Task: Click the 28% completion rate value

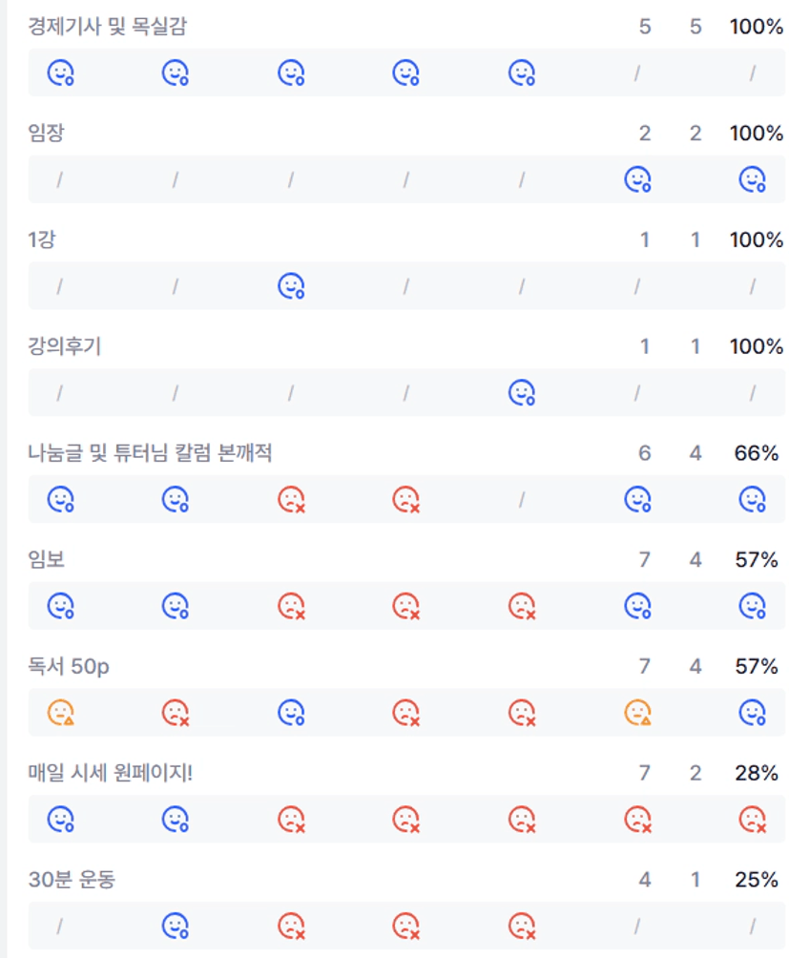Action: click(x=757, y=773)
